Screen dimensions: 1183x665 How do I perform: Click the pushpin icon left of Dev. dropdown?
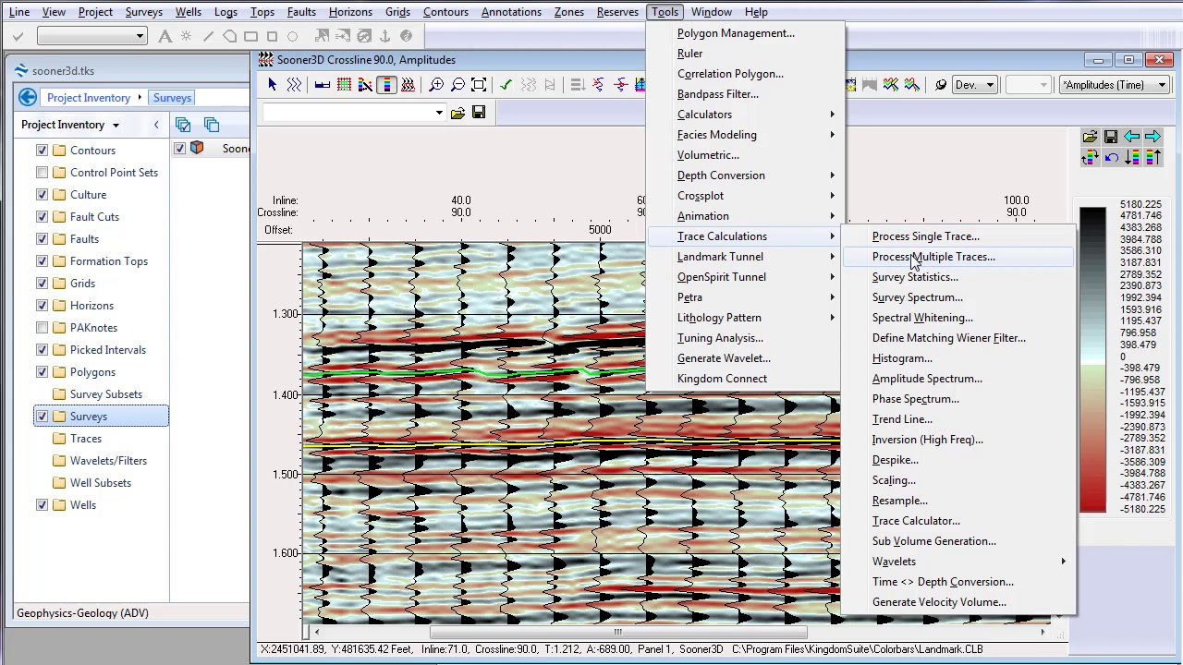pyautogui.click(x=941, y=85)
